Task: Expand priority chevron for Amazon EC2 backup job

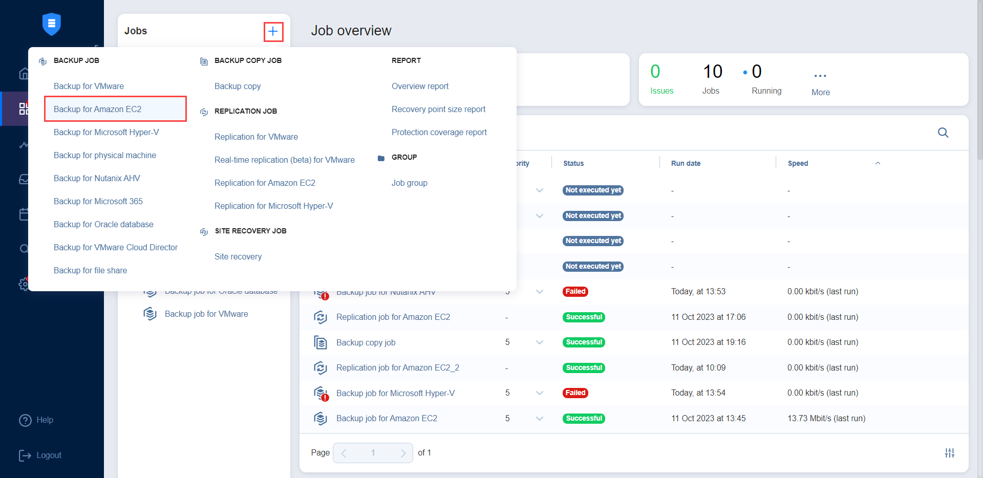Action: 539,419
